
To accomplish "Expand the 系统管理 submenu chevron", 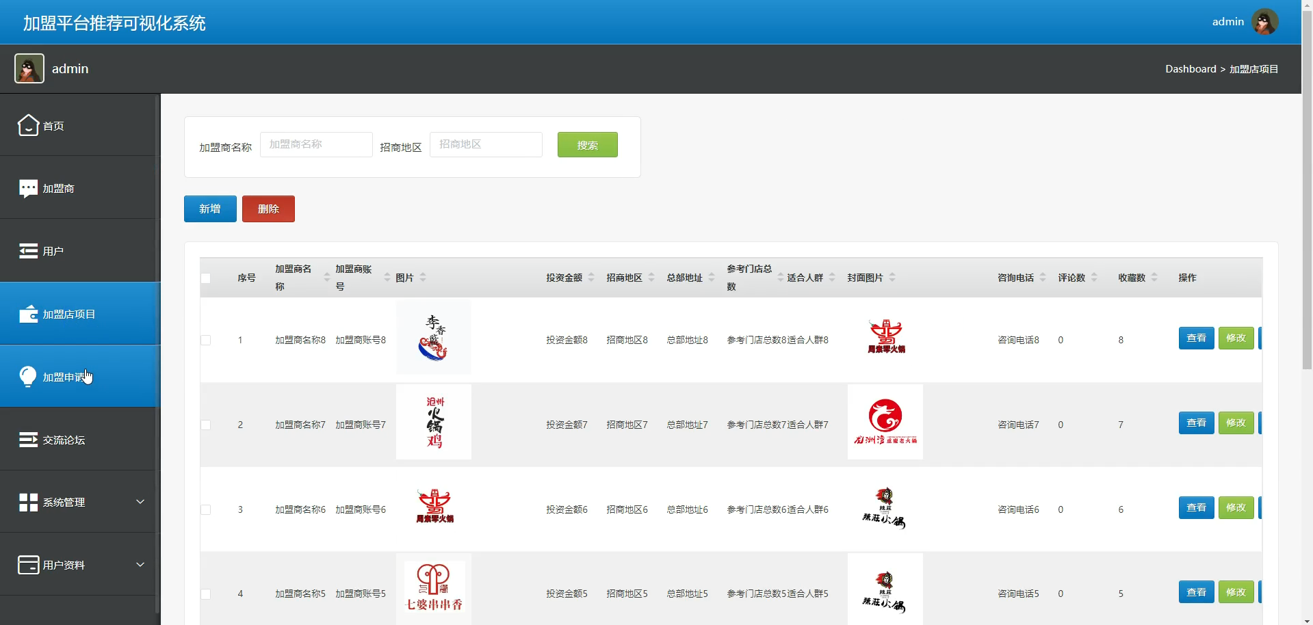I will tap(140, 502).
